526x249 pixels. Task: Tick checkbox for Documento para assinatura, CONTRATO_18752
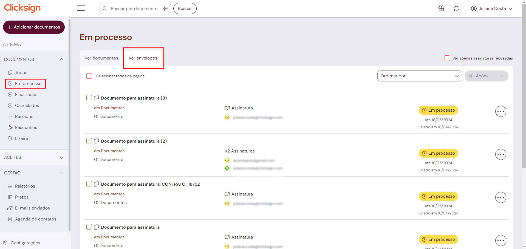89,184
